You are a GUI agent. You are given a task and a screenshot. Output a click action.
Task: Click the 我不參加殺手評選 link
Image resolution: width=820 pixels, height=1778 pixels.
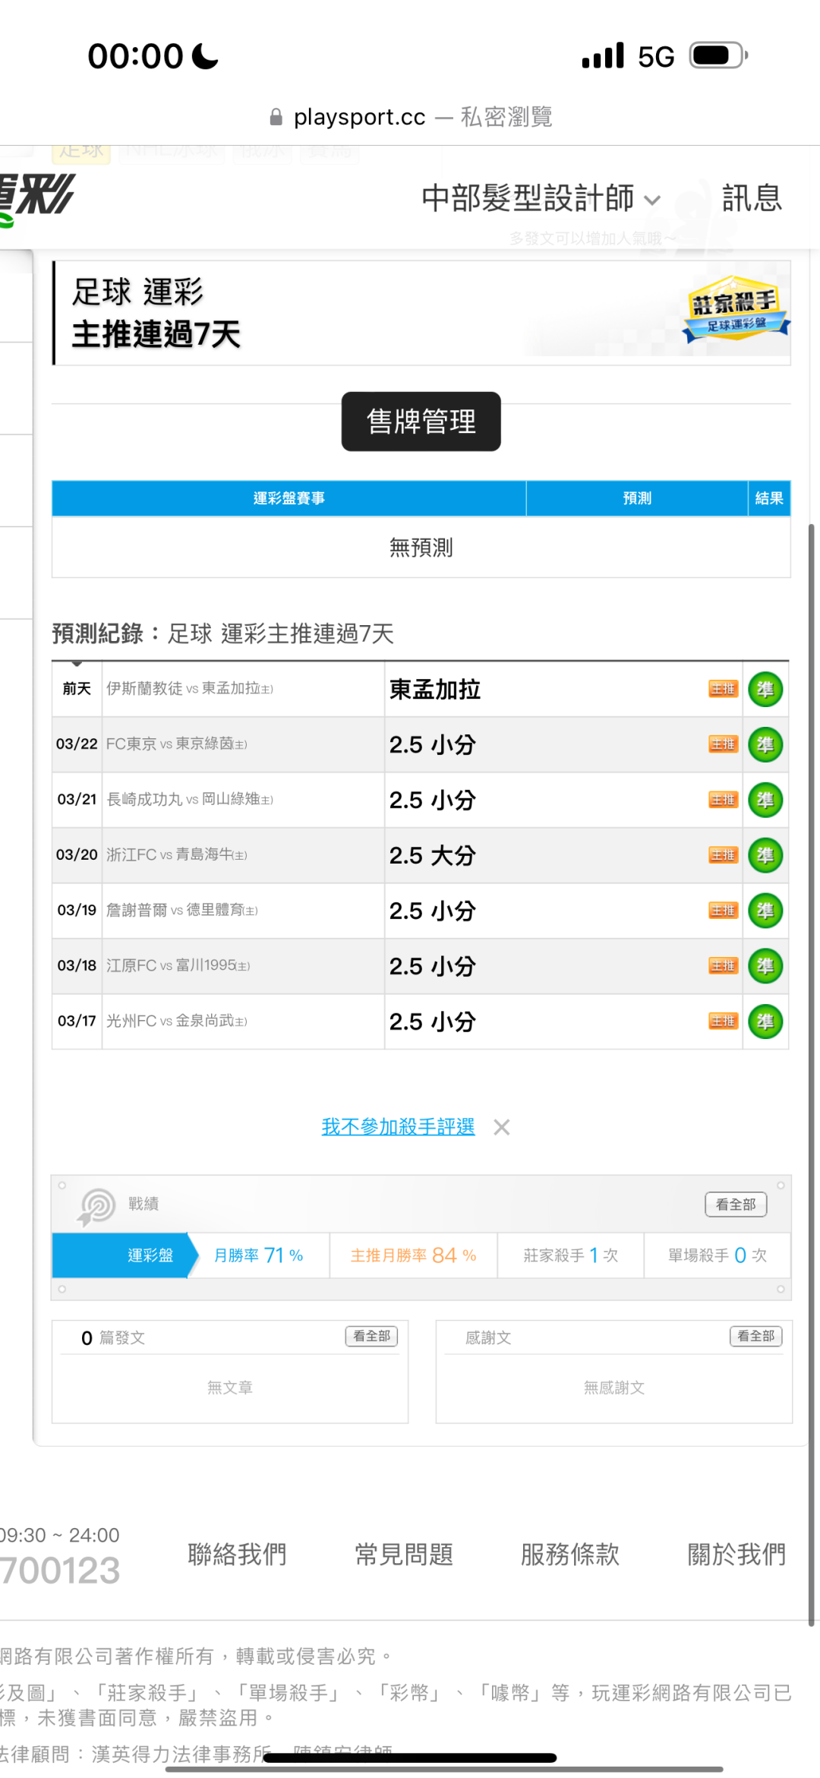(x=398, y=1126)
